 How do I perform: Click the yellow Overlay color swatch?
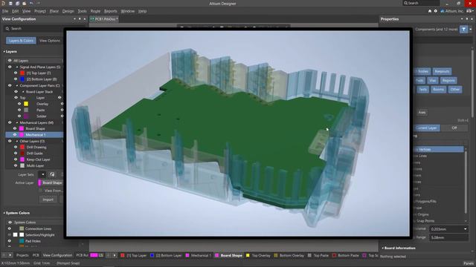(x=26, y=104)
